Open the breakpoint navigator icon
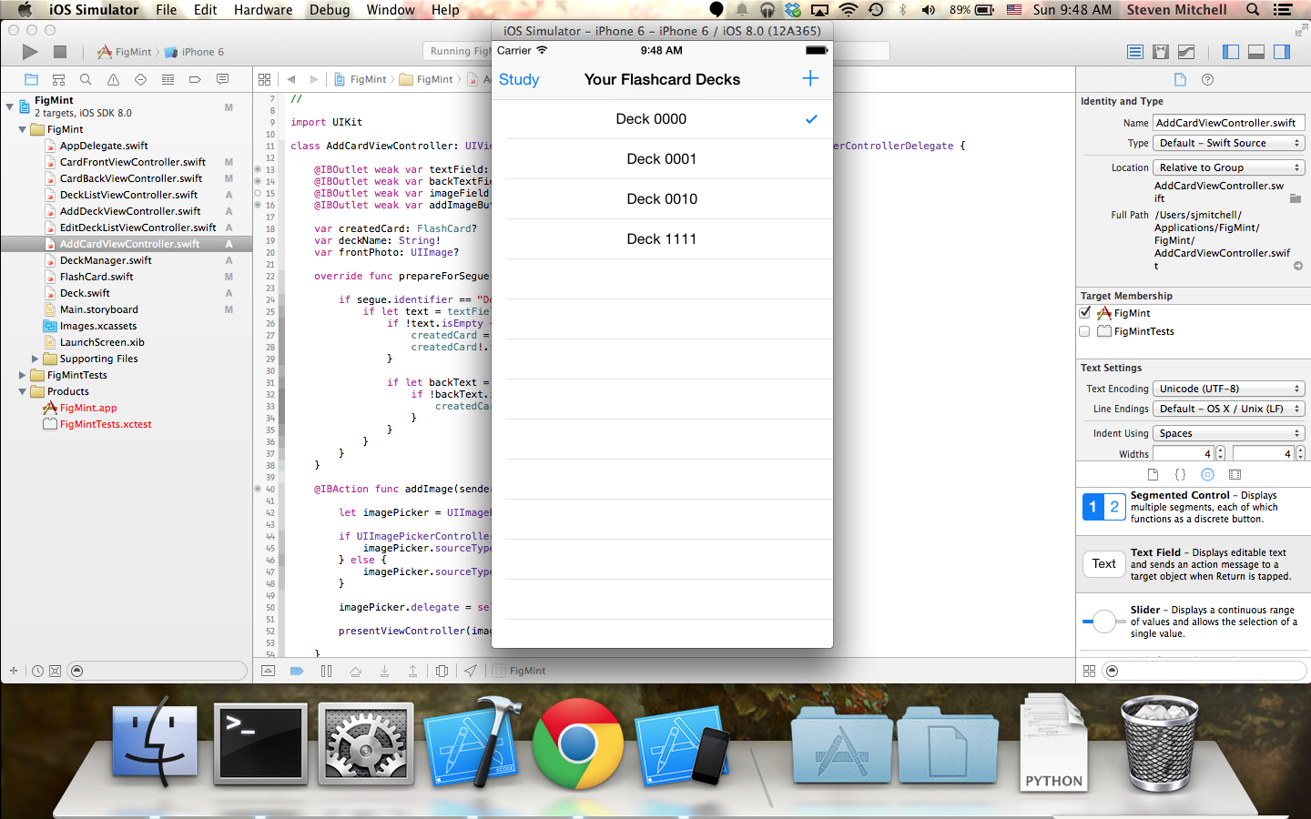 195,79
